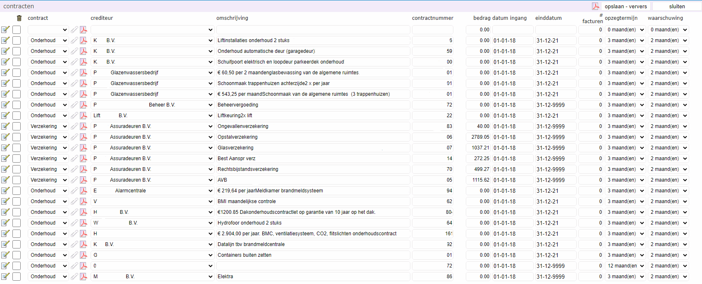
Task: Open PDF icon in Elektra row
Action: [84, 277]
